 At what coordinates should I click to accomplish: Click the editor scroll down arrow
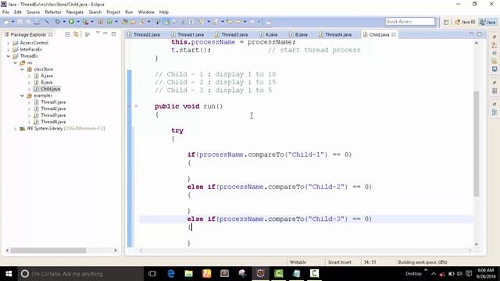coord(477,244)
